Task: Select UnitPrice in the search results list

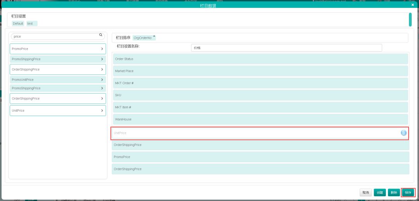Action: point(58,110)
